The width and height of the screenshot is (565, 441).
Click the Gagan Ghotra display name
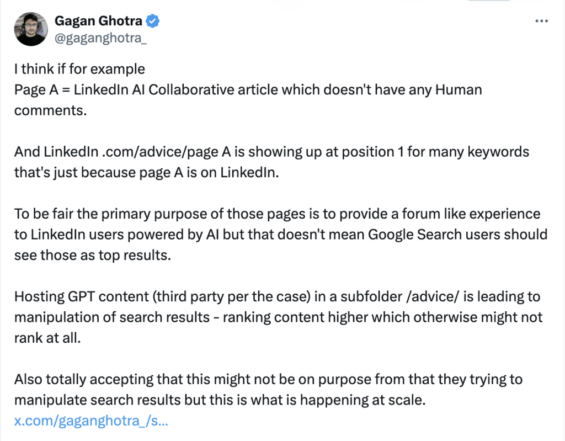(x=98, y=22)
